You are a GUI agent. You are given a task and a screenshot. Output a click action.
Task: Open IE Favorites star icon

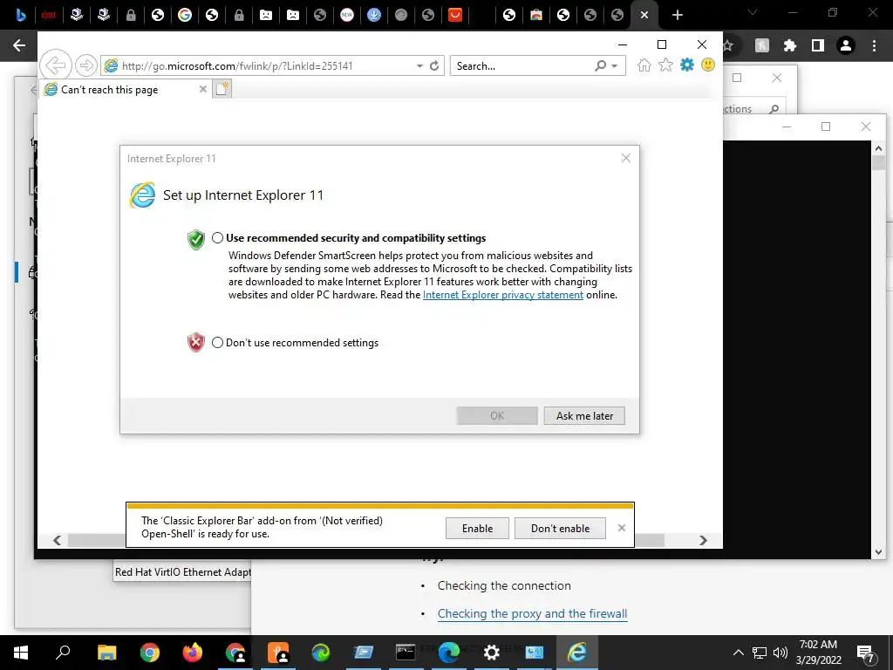coord(665,65)
